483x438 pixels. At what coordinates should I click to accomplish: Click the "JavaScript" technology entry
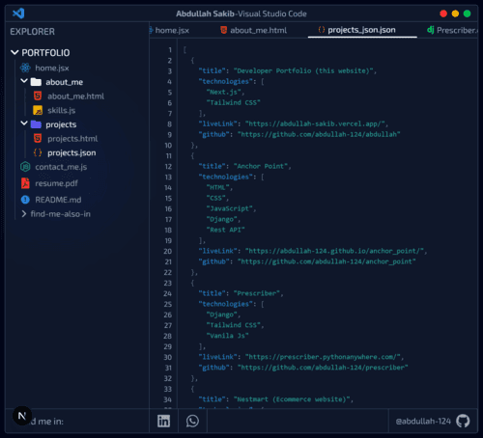[x=231, y=208]
